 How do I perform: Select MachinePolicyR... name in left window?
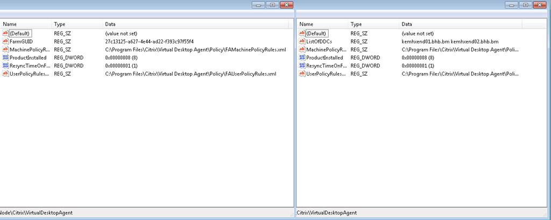click(x=30, y=49)
